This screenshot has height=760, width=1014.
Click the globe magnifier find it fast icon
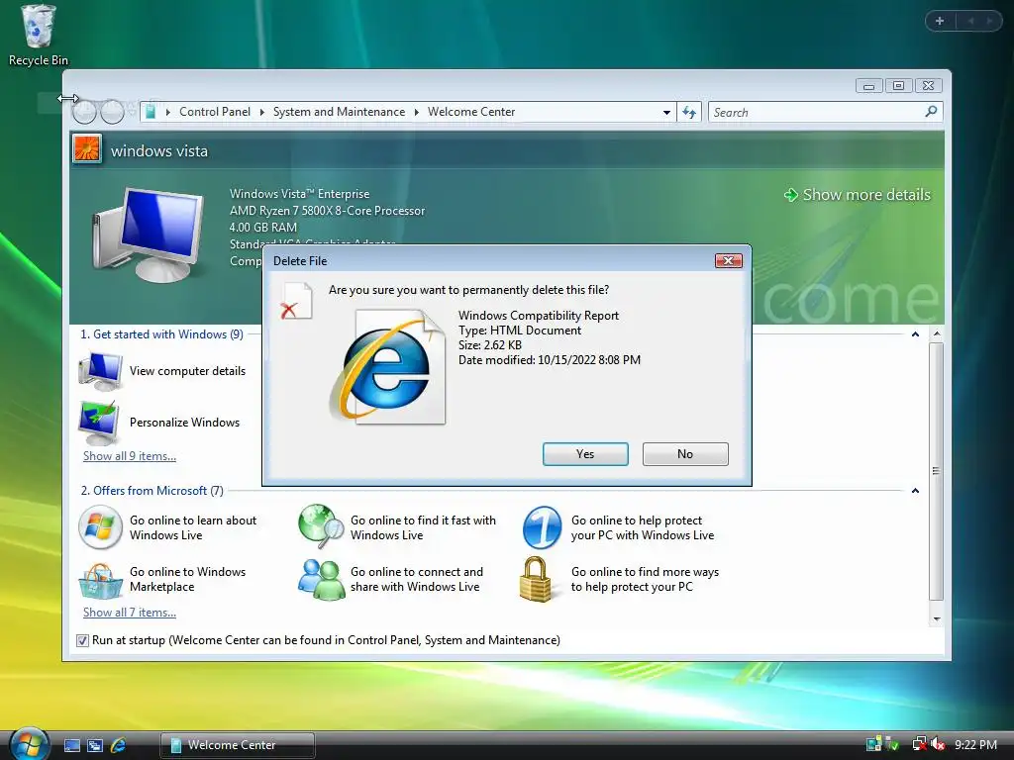[x=321, y=526]
